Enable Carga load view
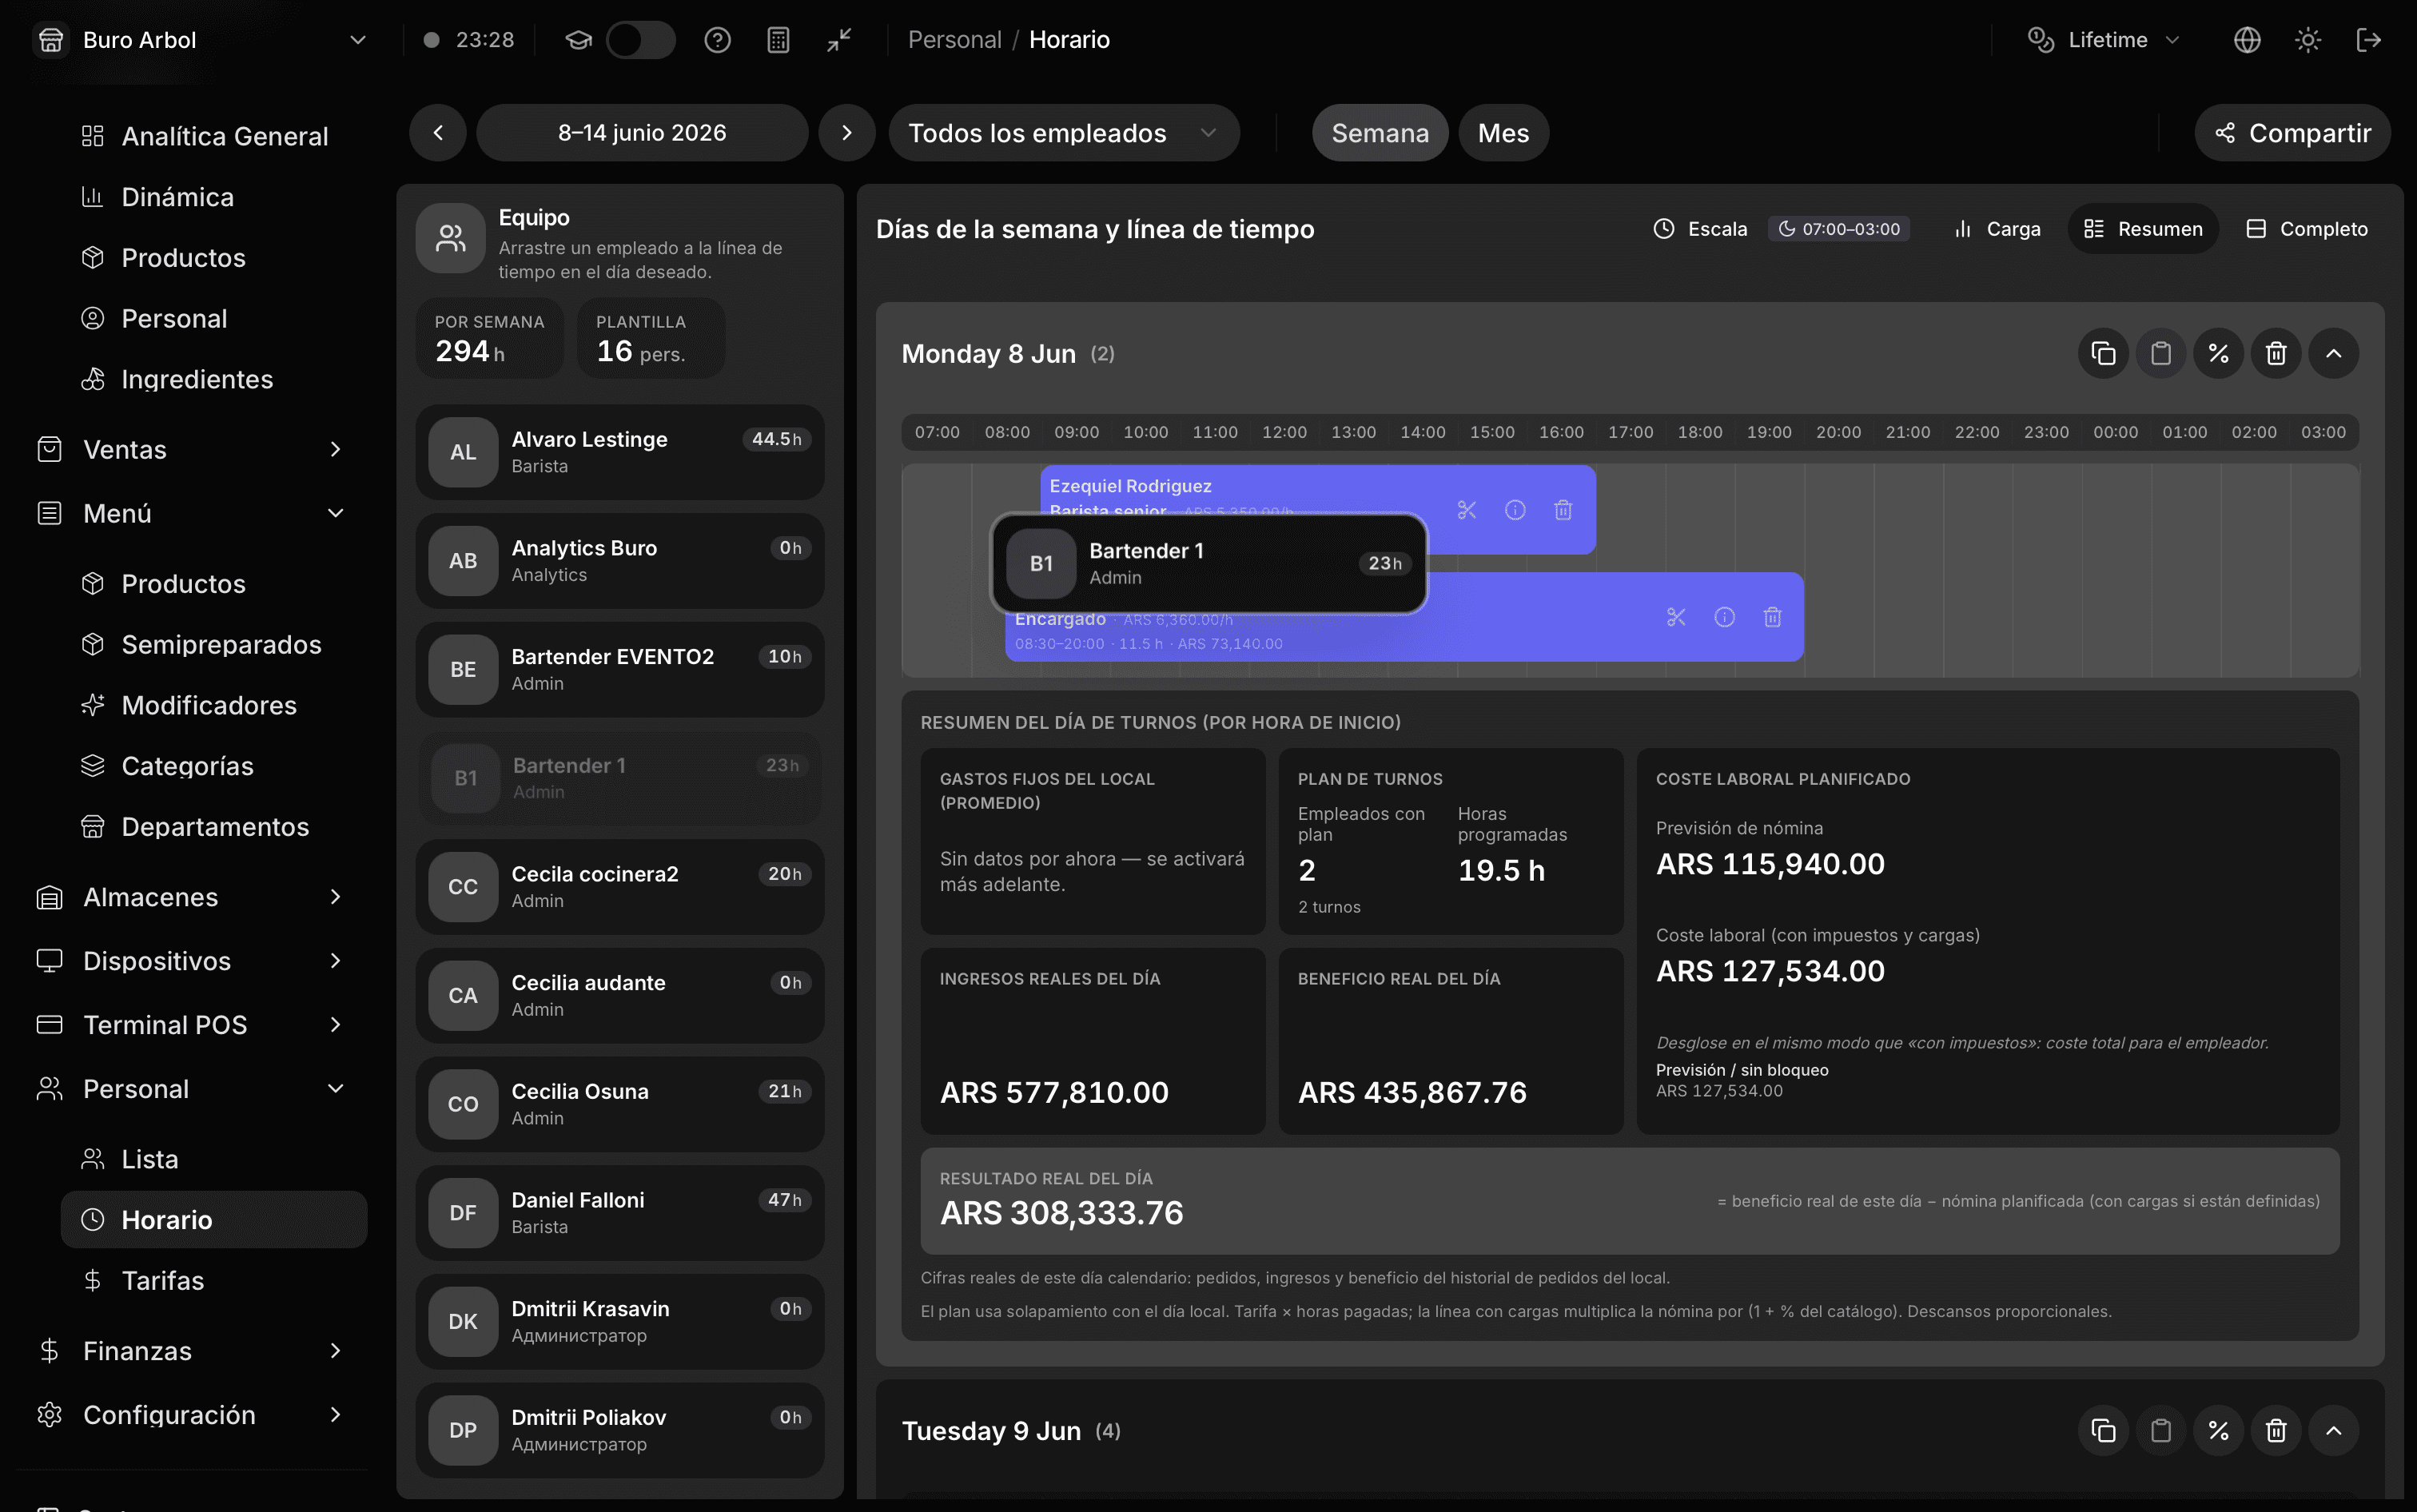The image size is (2417, 1512). [1997, 229]
